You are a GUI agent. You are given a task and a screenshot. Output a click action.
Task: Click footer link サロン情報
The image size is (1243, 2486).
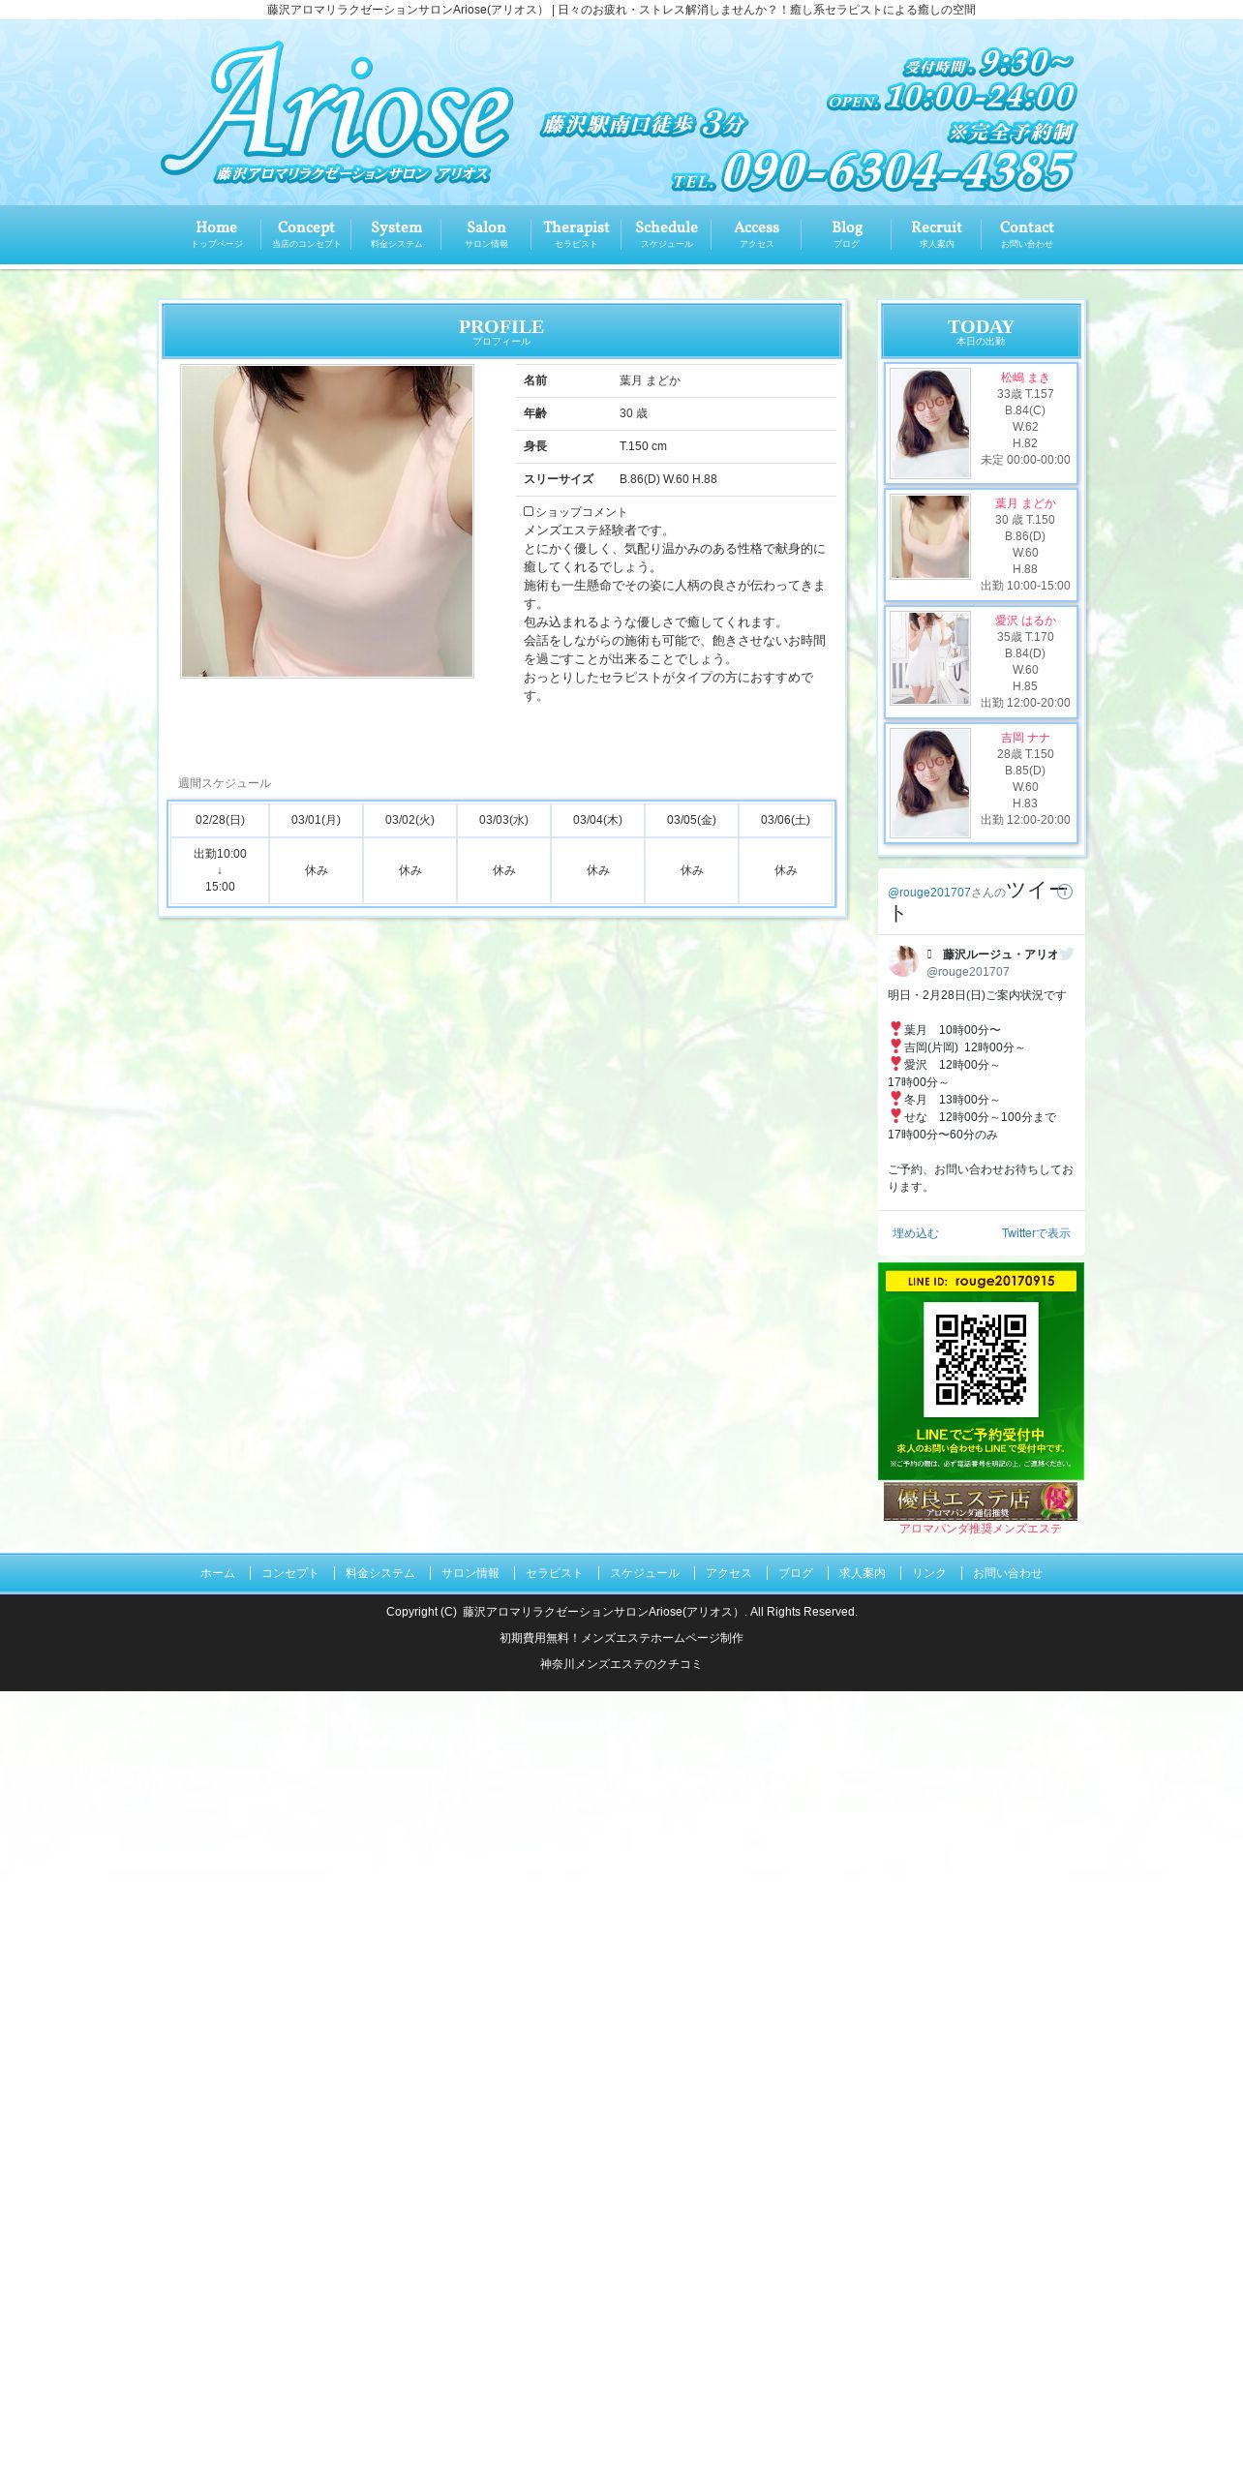click(x=470, y=1573)
